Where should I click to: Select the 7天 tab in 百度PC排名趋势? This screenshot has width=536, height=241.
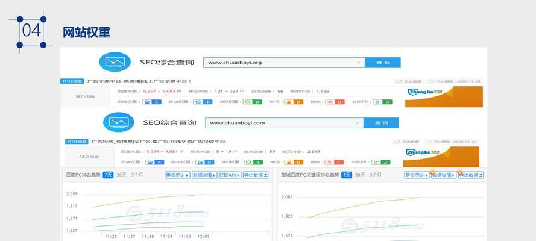click(x=108, y=175)
